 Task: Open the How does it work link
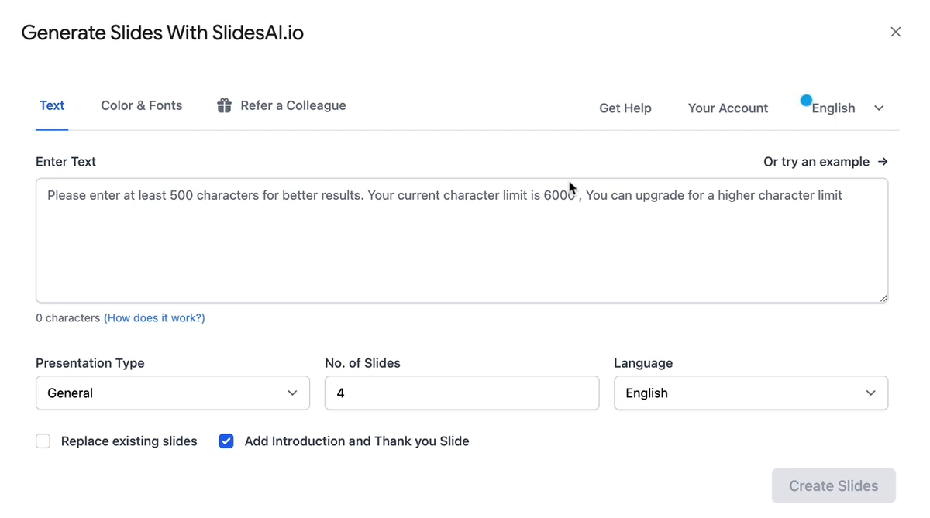[x=154, y=318]
